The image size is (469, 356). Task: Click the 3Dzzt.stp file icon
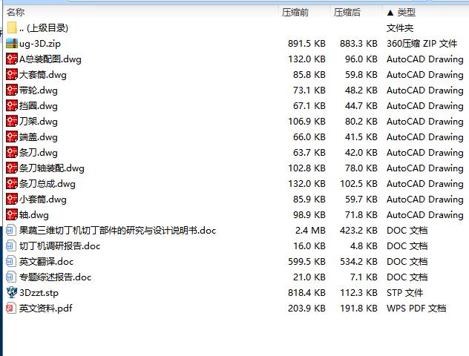12,292
